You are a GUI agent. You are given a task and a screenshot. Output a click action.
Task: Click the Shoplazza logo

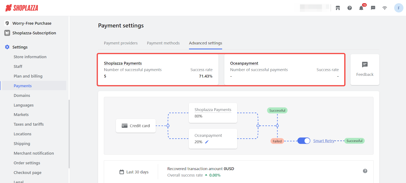click(x=22, y=8)
